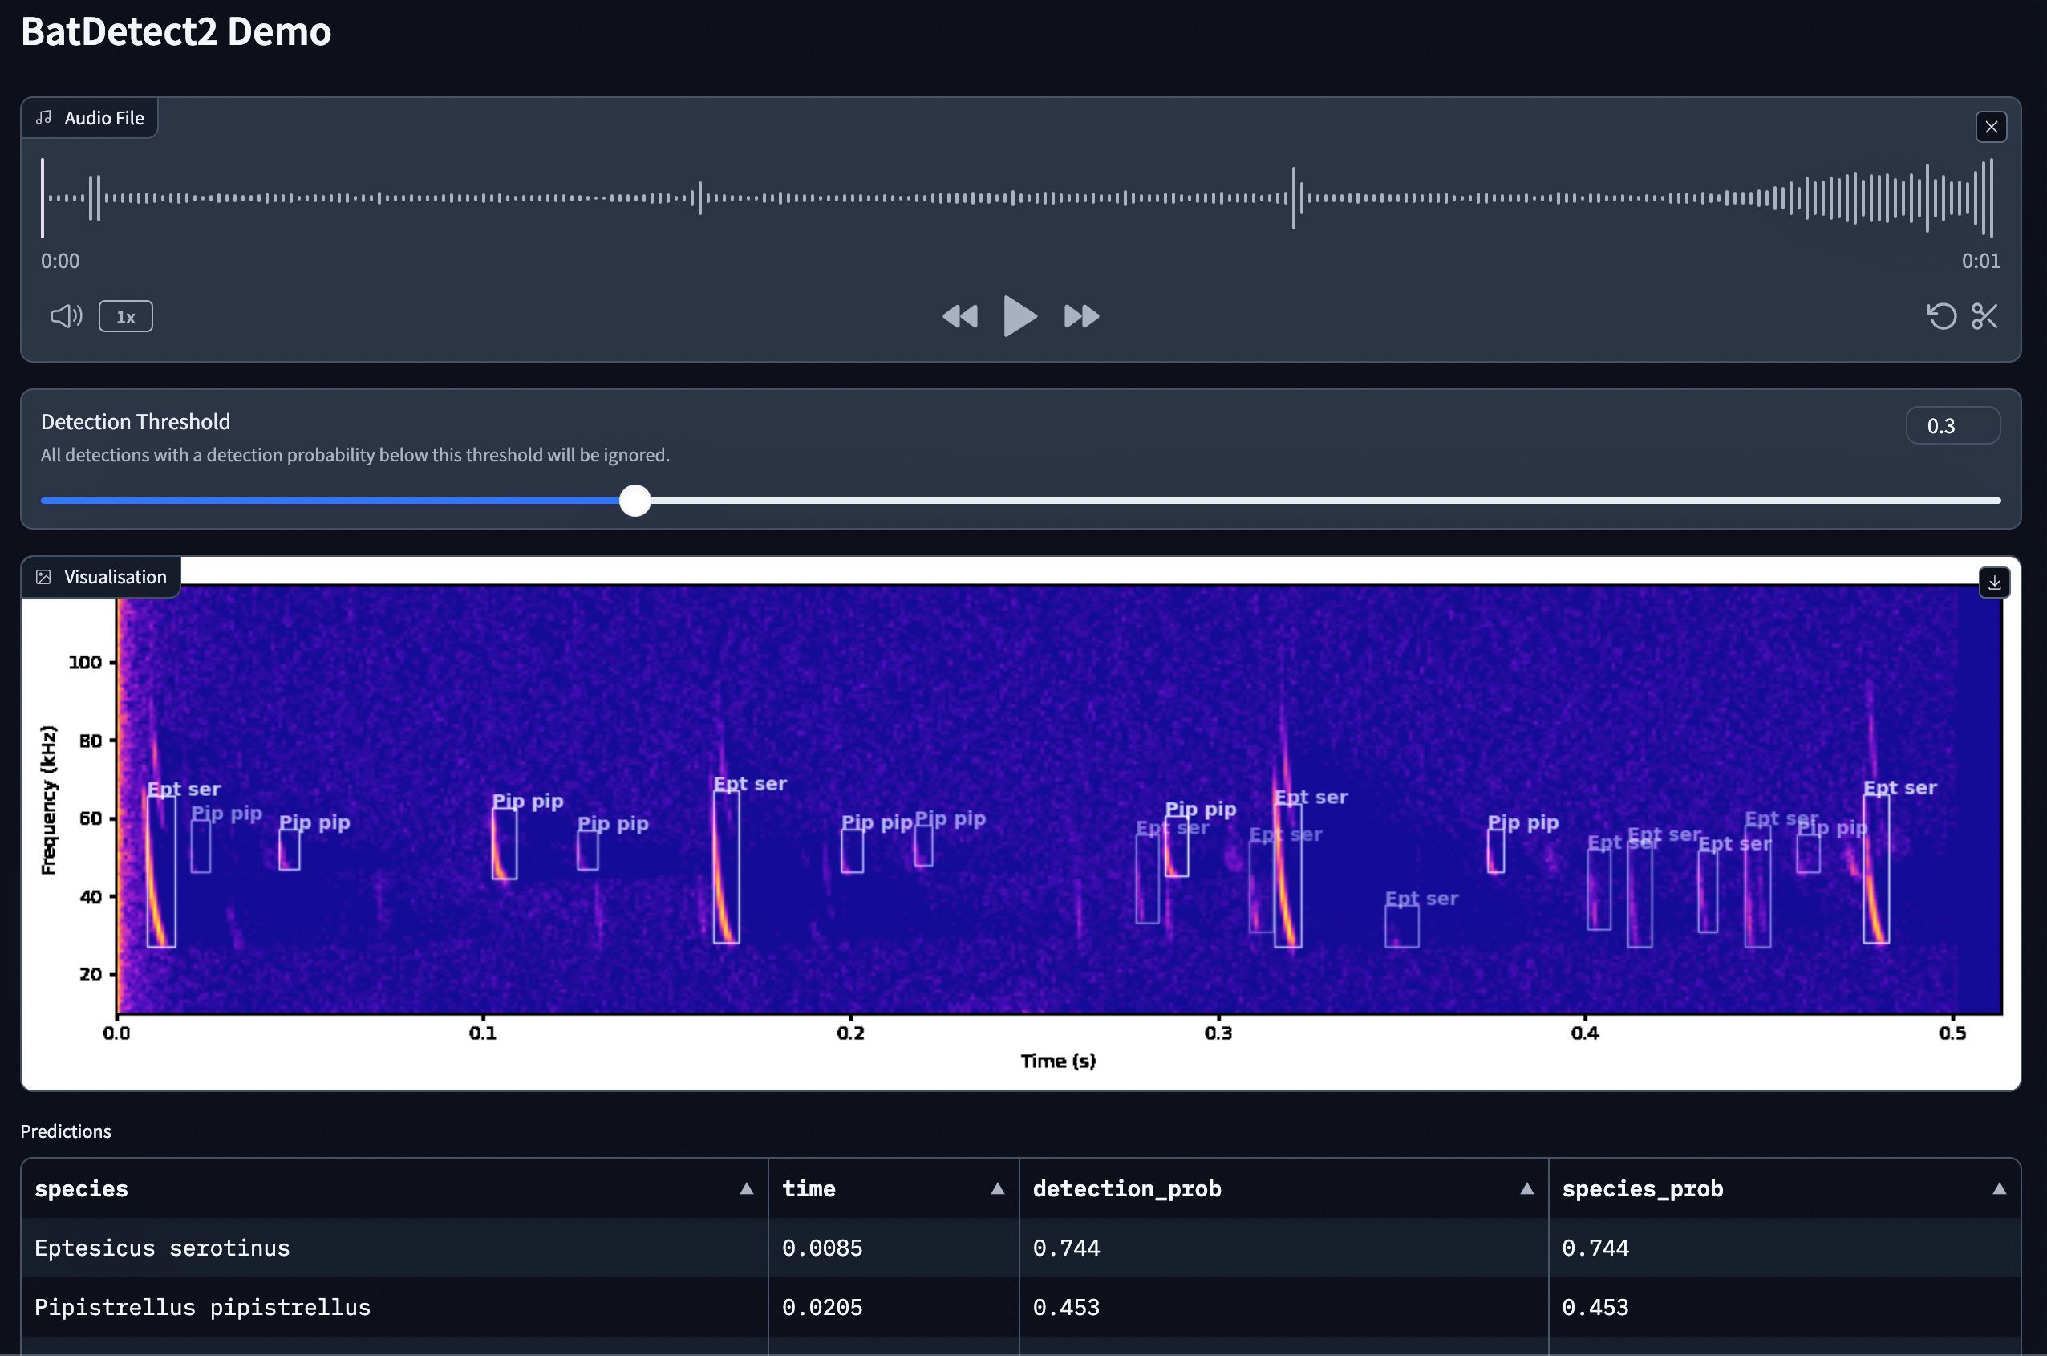Remove audio file with the X button

[1991, 127]
